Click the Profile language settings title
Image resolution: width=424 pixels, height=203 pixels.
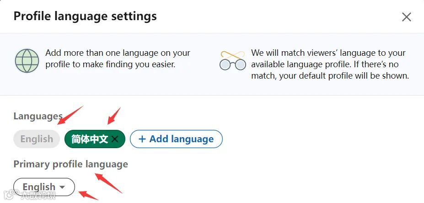tap(85, 16)
